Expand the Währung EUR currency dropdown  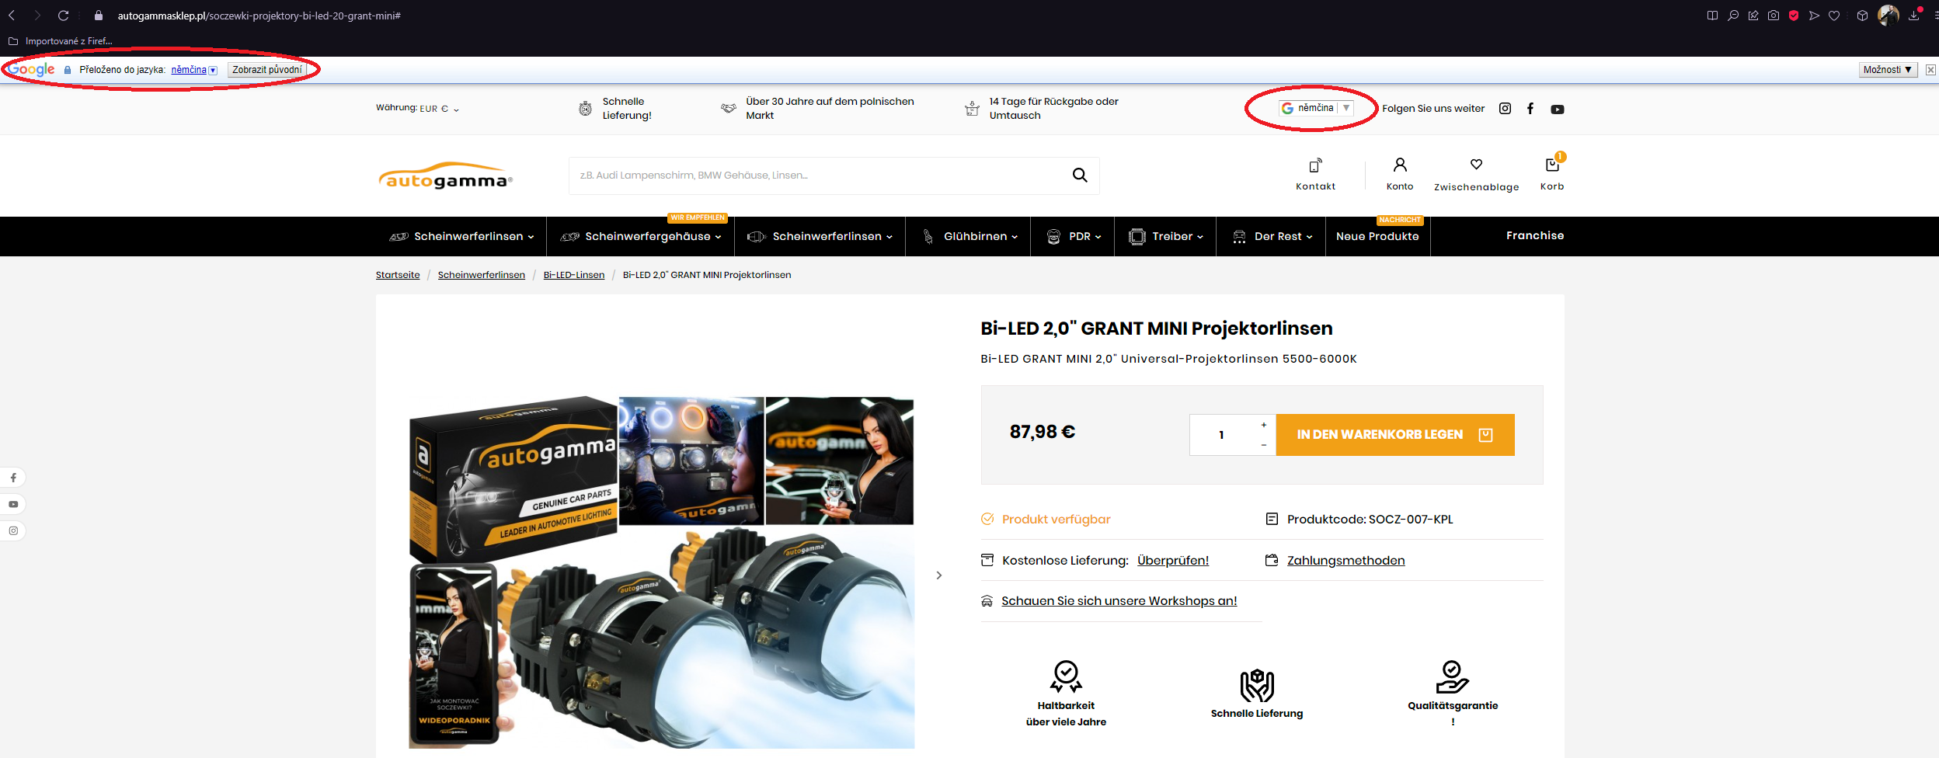(x=438, y=110)
